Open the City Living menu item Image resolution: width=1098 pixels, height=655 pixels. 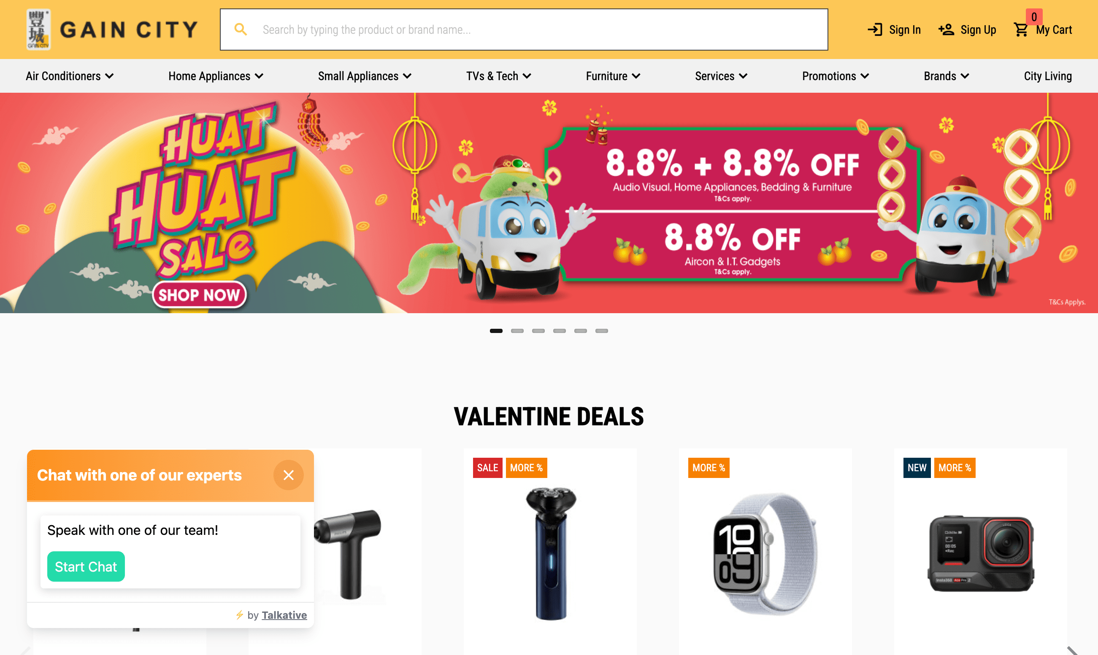pos(1048,76)
